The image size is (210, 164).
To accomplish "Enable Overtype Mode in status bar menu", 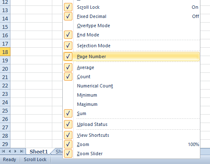I will tap(131, 26).
